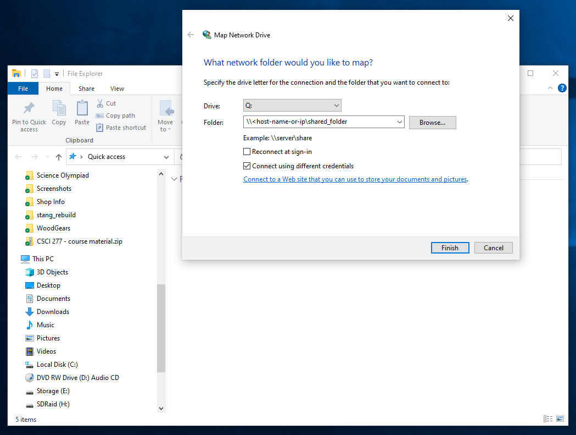Open the Connect to a Web site link

(355, 179)
